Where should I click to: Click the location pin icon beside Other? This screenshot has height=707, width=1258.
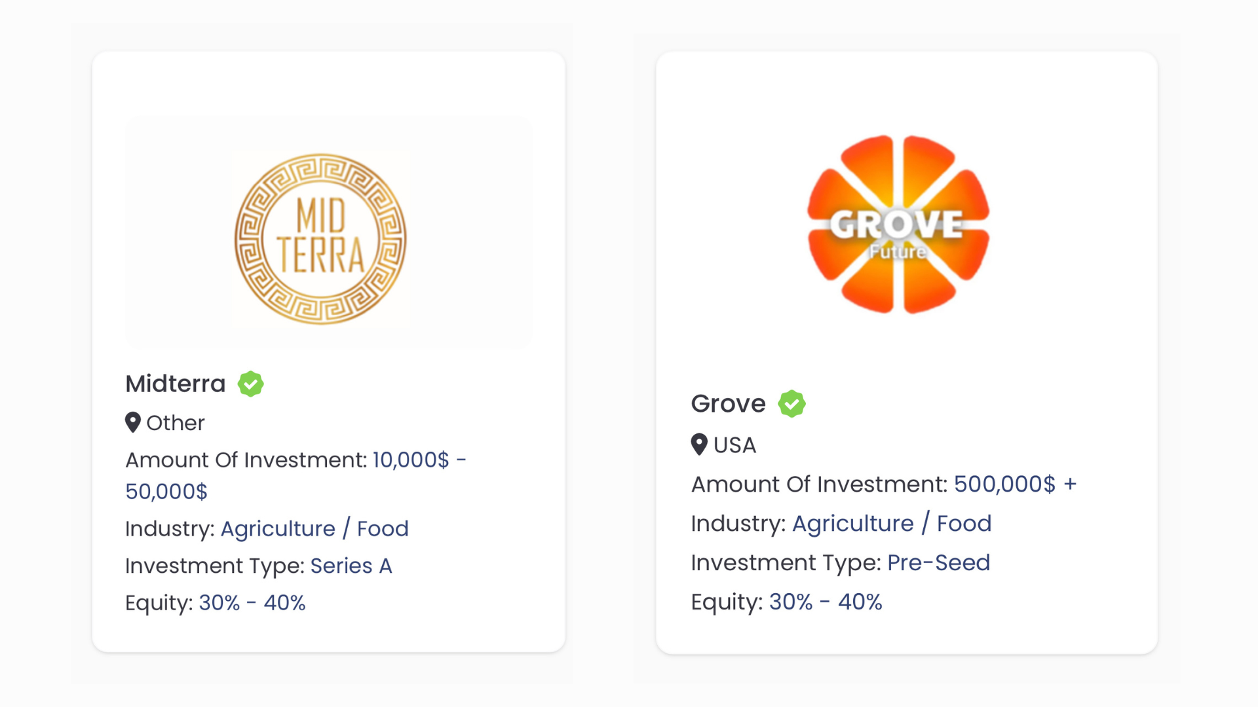tap(133, 423)
